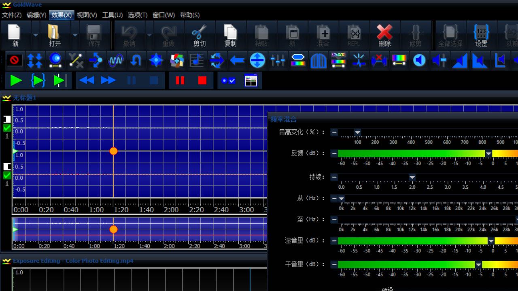Click the orange marker on main waveform
This screenshot has width=518, height=291.
coord(113,151)
